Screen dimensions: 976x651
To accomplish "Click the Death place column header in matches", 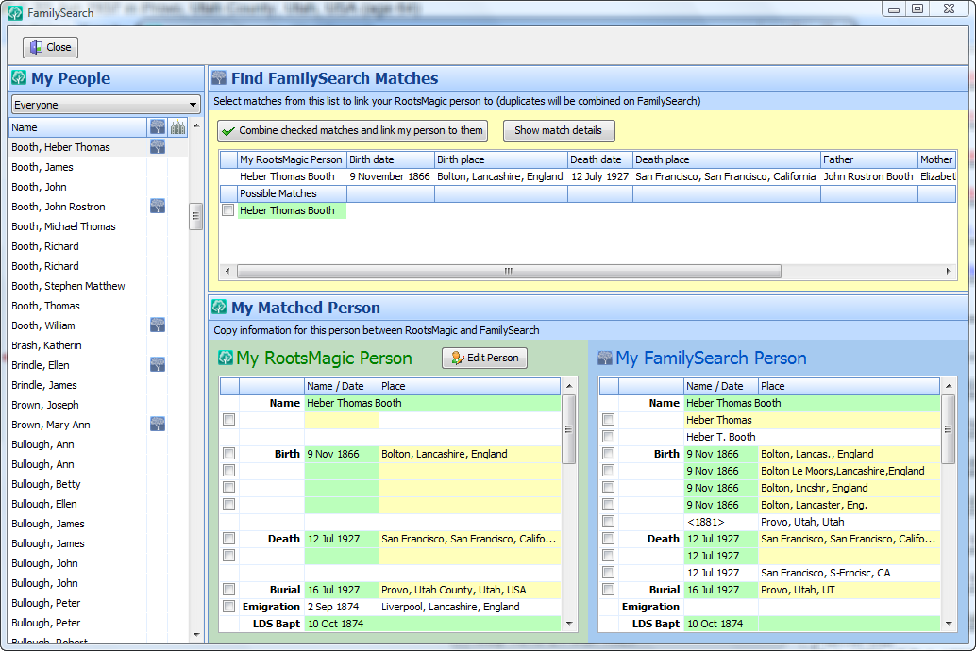I will tap(727, 159).
